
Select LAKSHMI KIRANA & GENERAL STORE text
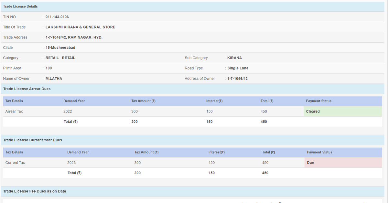pos(80,27)
